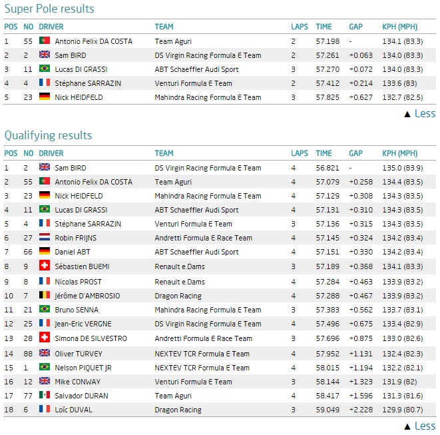Select Bruno SENNA driver name

click(77, 310)
